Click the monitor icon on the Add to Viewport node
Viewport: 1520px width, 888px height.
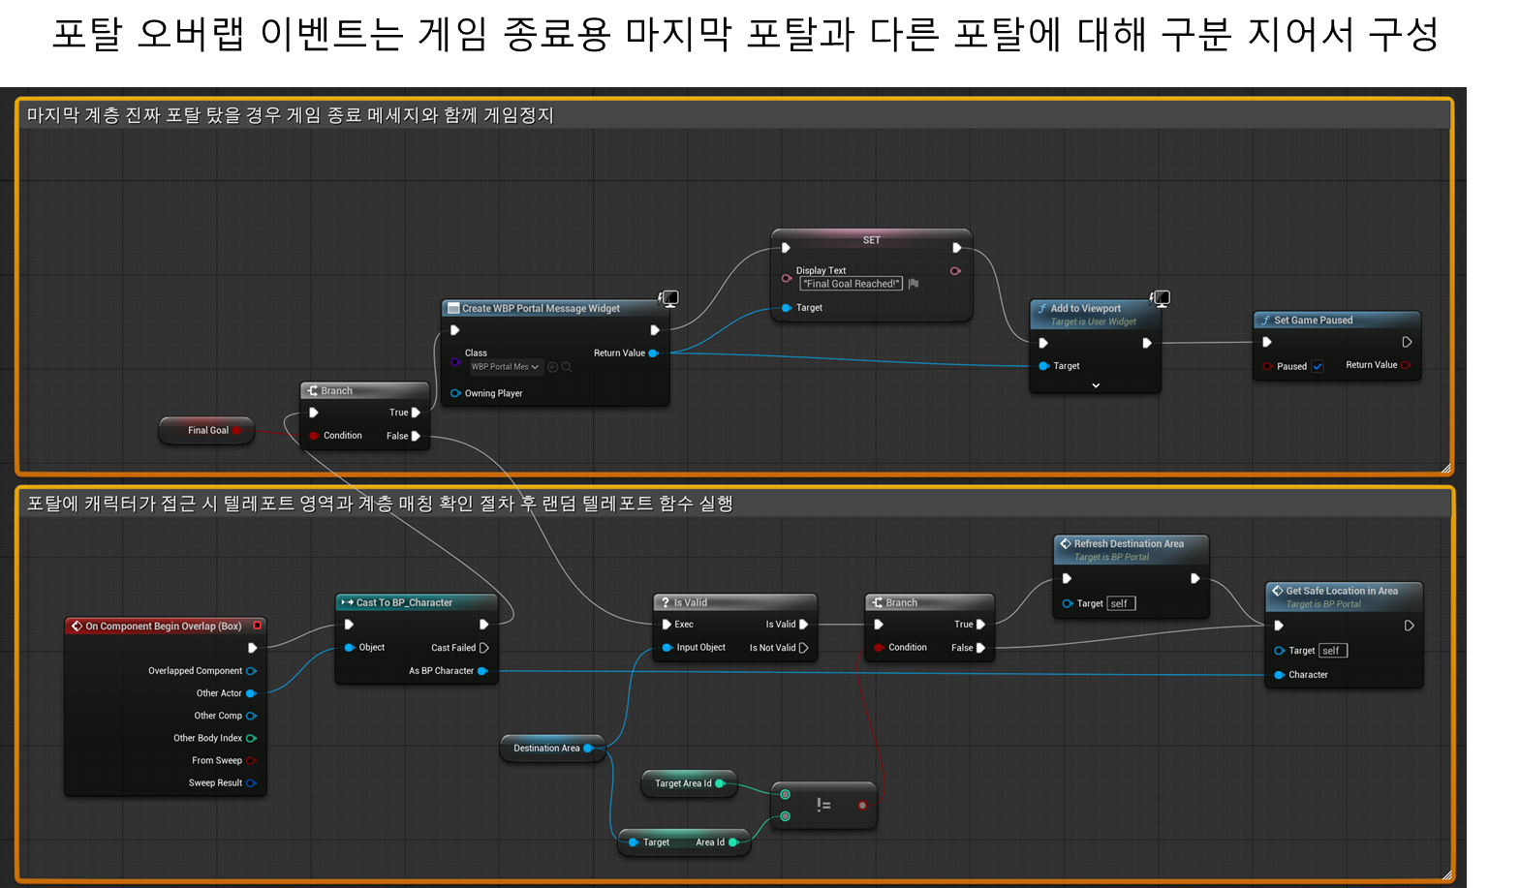(1161, 298)
